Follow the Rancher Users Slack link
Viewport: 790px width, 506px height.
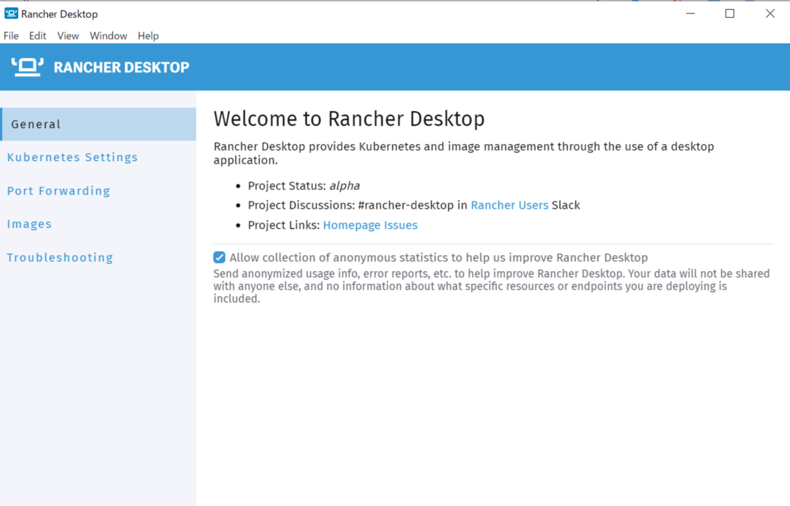[x=509, y=205]
